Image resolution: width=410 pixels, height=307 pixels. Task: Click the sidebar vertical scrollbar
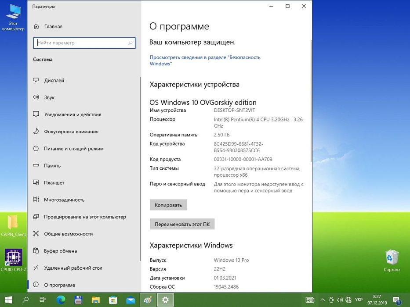[140, 170]
